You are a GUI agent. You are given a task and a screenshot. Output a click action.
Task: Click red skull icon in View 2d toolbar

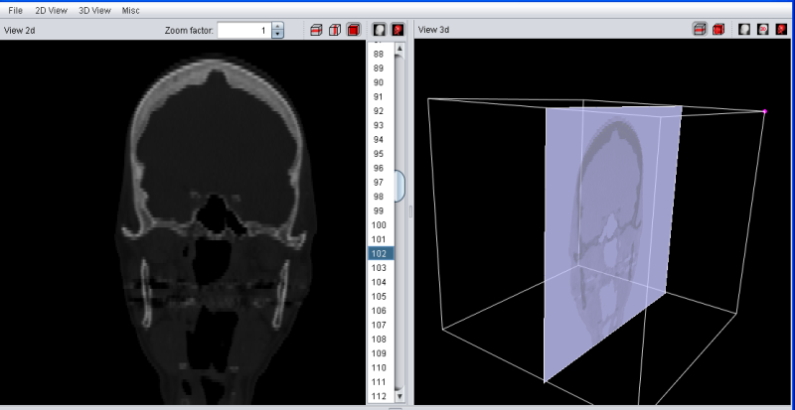(x=397, y=30)
